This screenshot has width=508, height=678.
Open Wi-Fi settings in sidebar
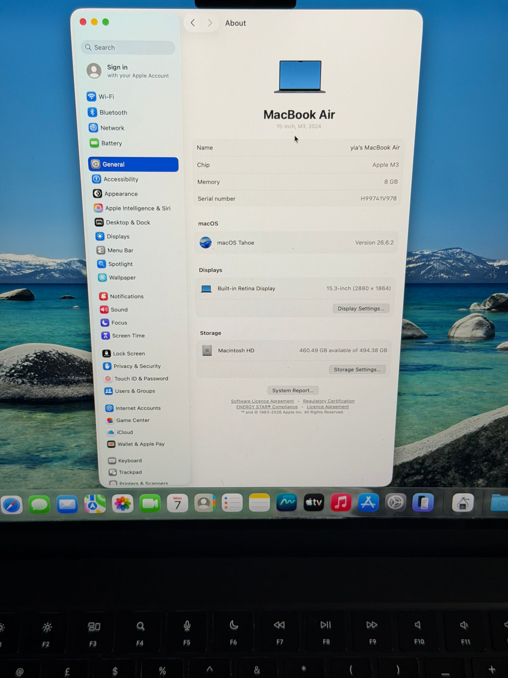click(100, 97)
